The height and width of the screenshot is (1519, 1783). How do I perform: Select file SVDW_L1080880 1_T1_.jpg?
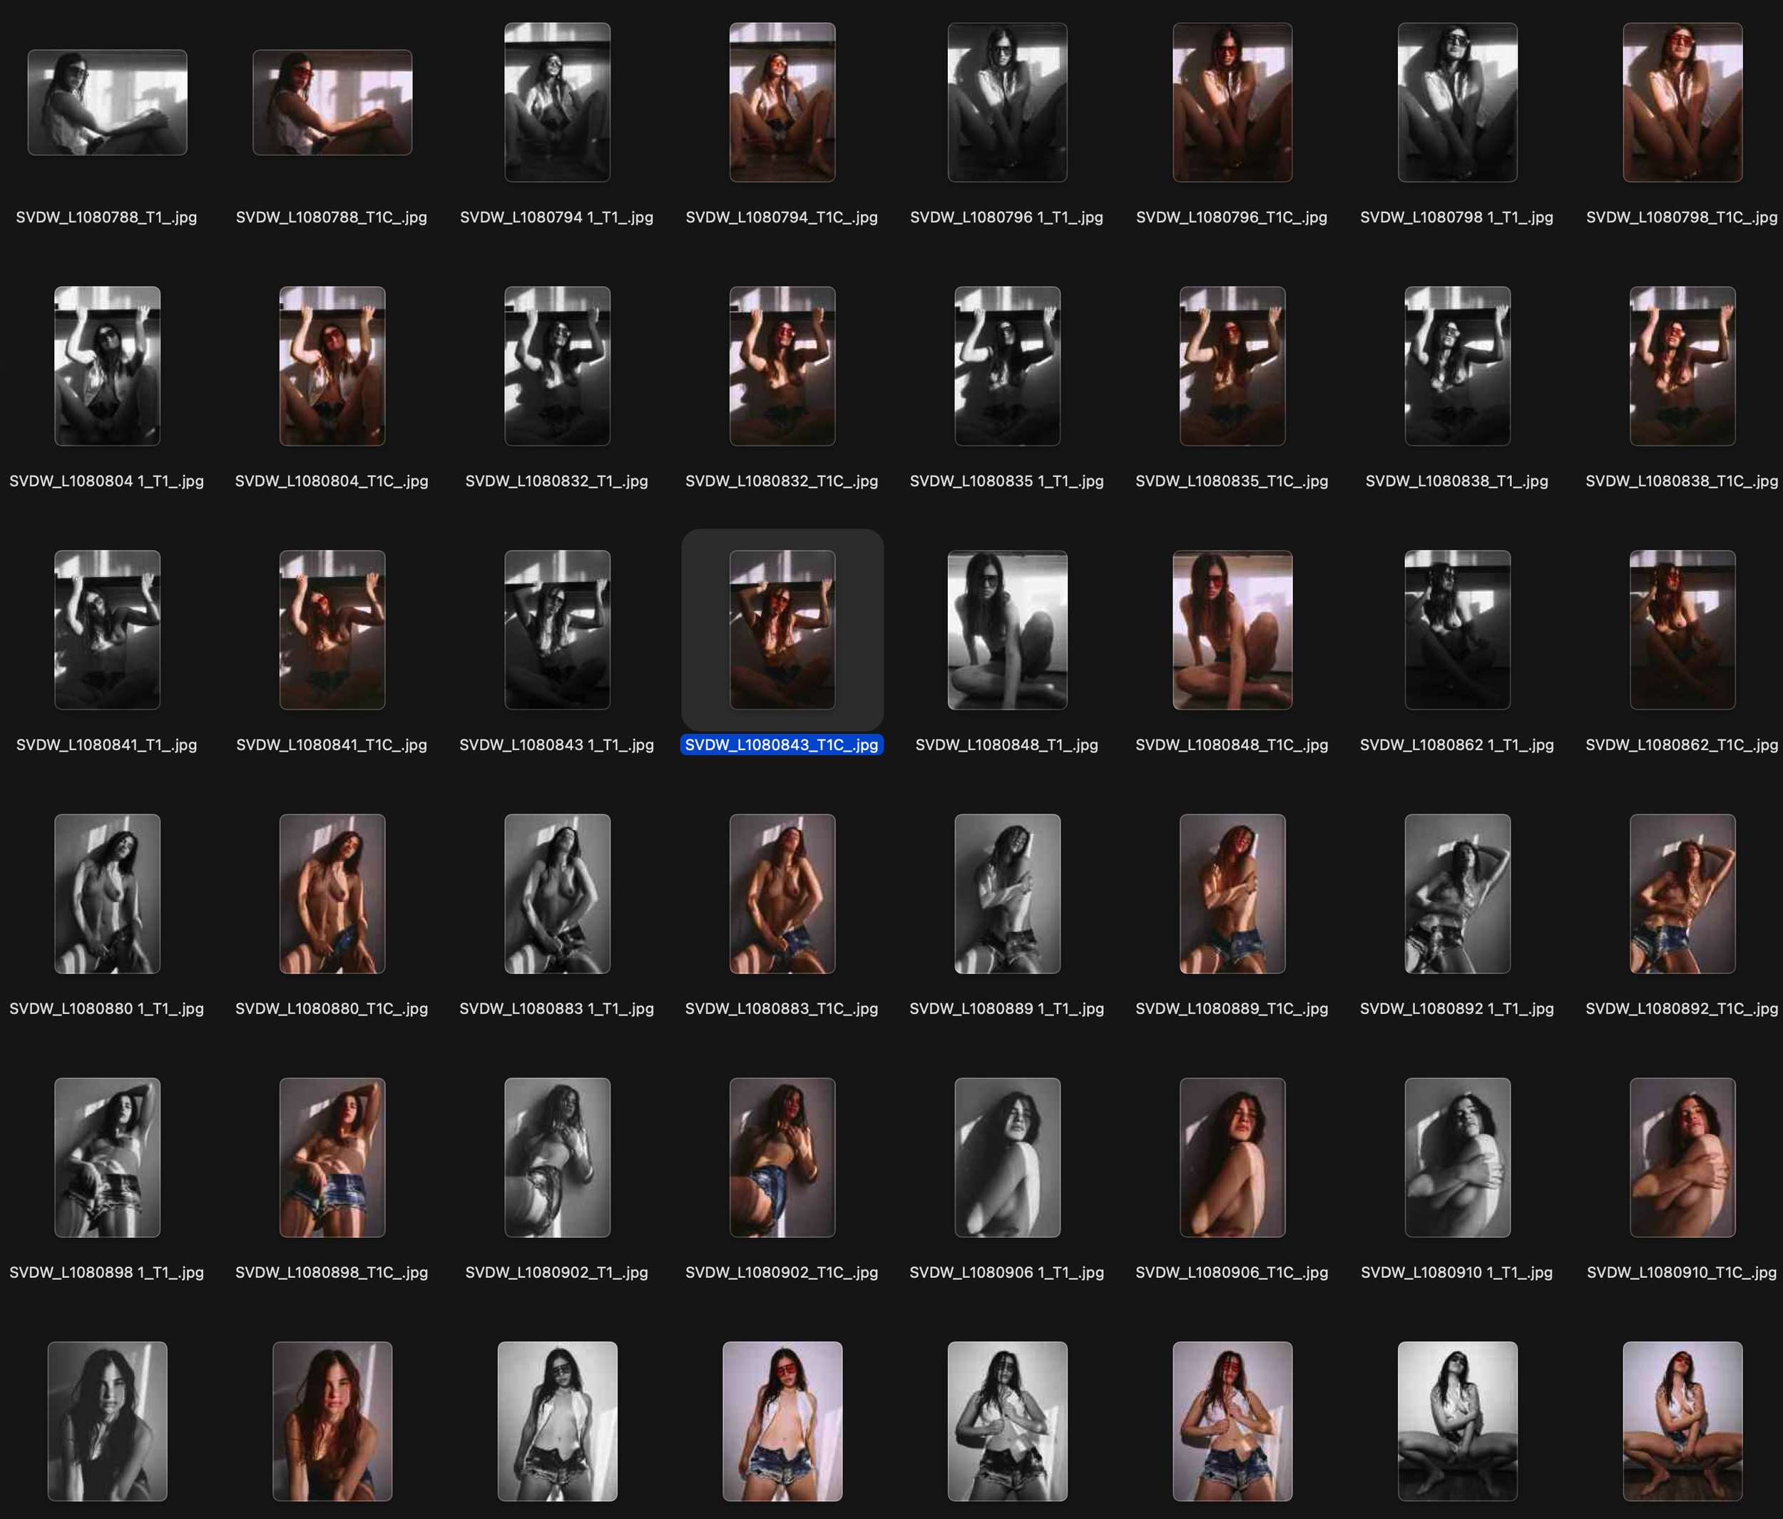click(x=107, y=894)
